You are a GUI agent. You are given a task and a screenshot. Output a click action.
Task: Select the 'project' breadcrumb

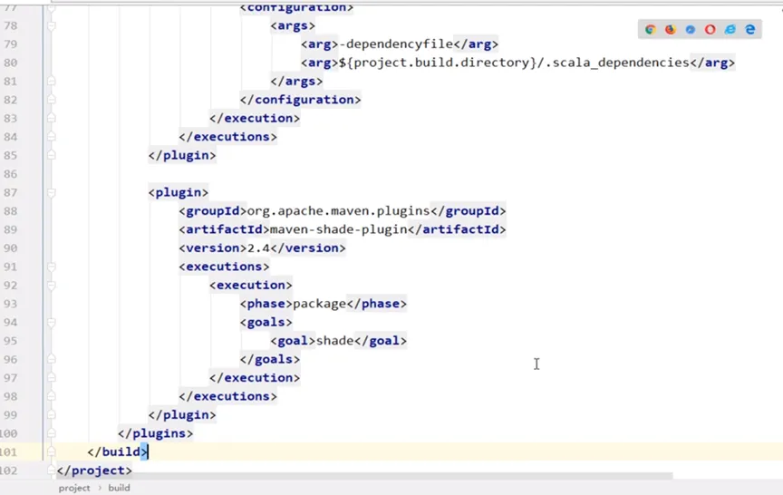[x=74, y=488]
